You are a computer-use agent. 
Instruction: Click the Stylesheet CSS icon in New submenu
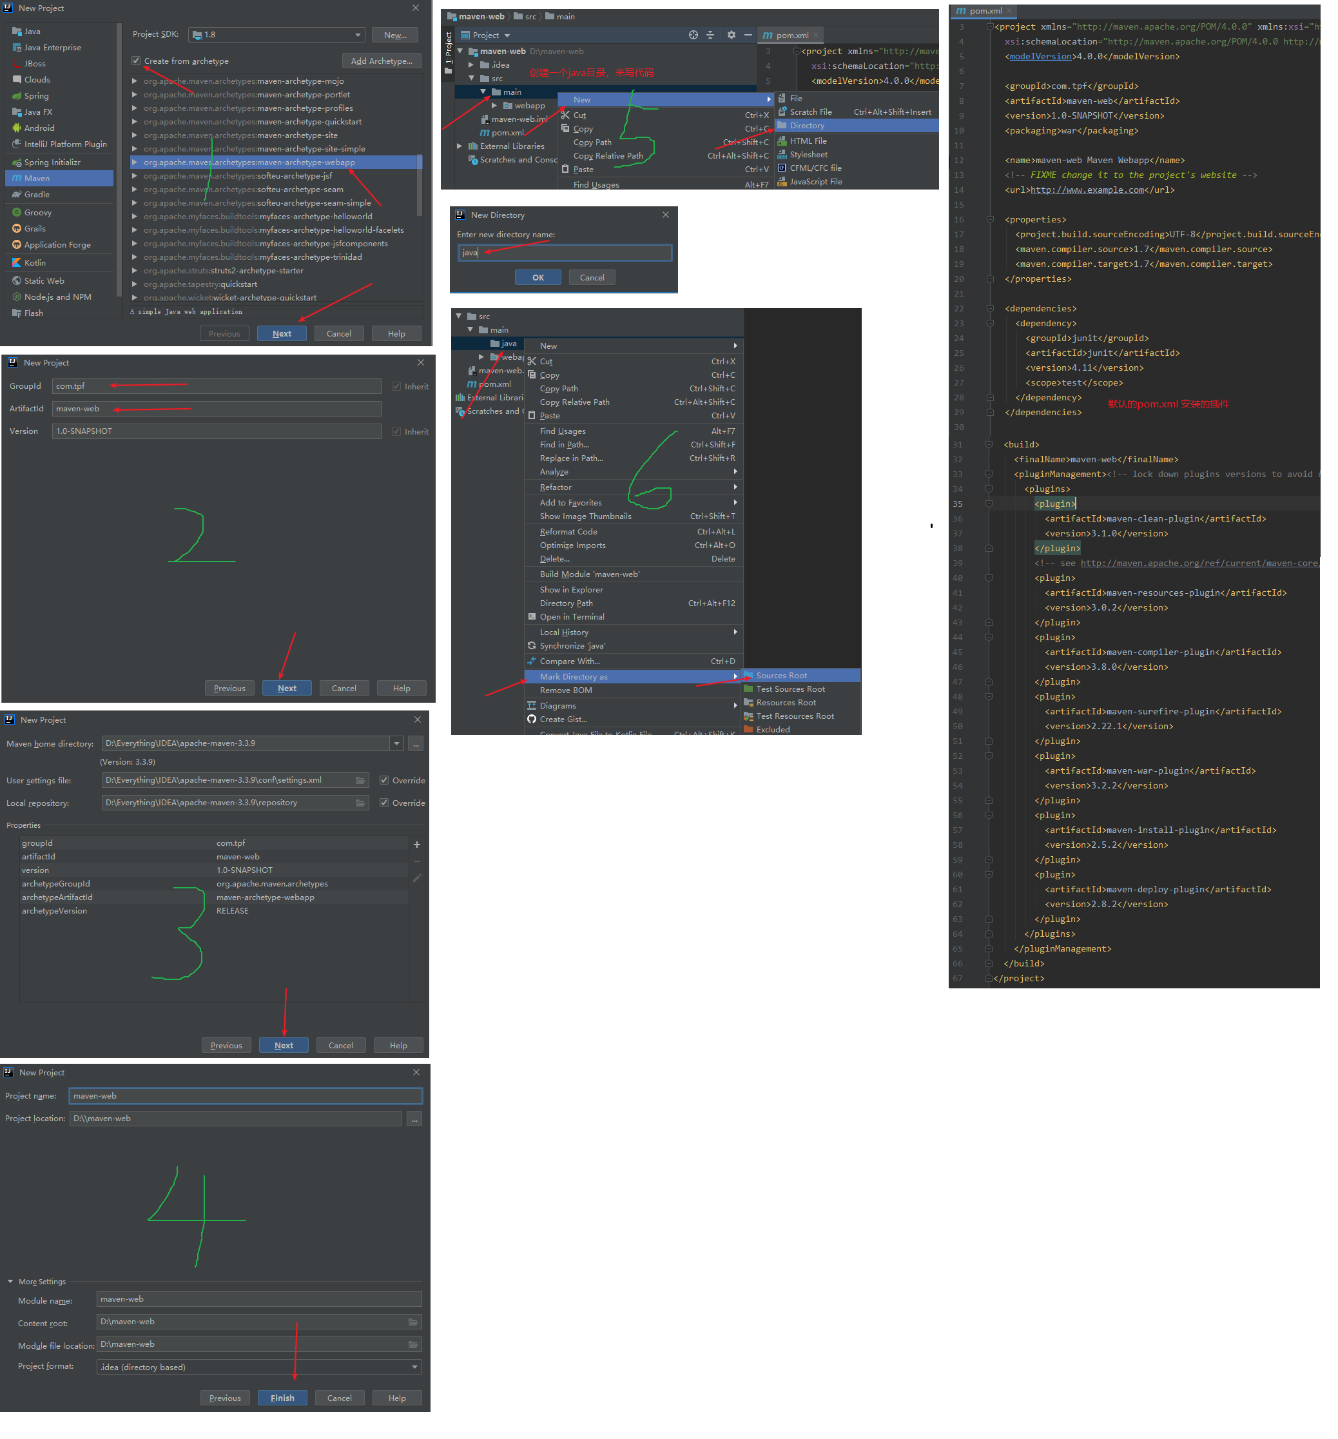[x=782, y=154]
